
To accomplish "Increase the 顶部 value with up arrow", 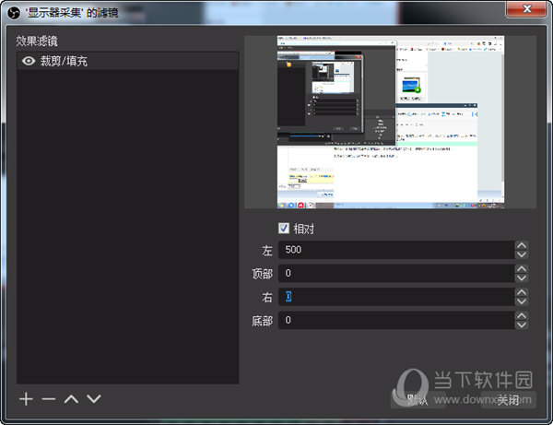I will coord(523,269).
